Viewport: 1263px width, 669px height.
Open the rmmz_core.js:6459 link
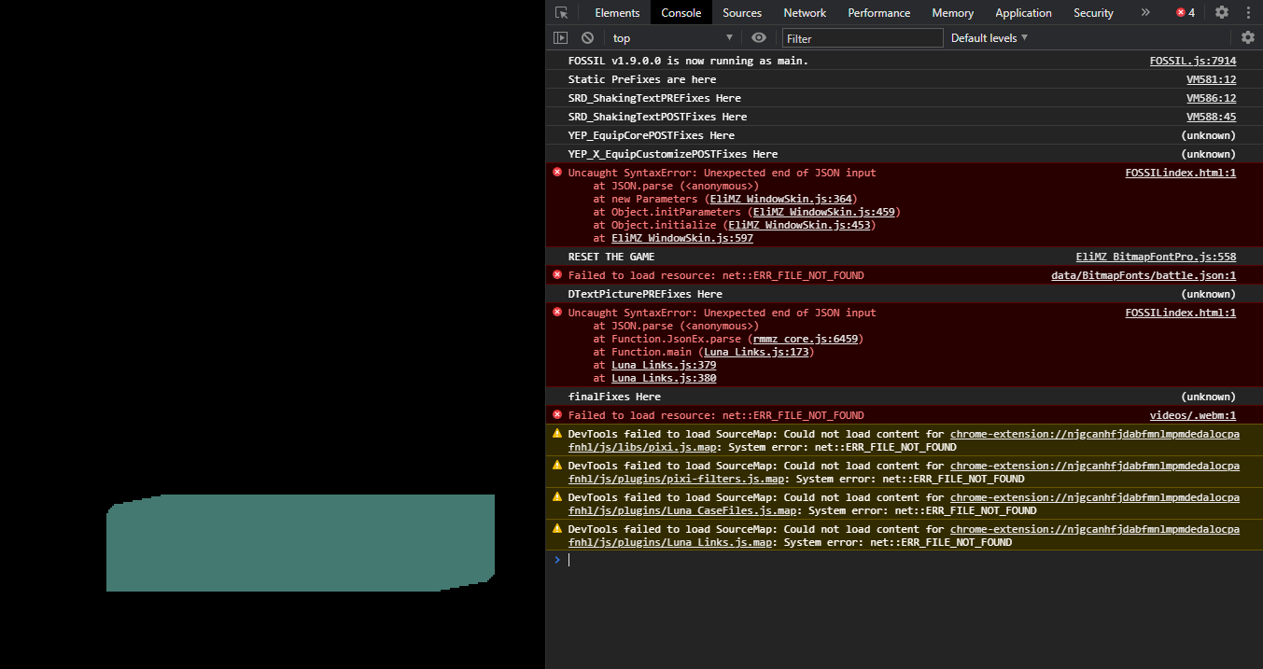(805, 339)
